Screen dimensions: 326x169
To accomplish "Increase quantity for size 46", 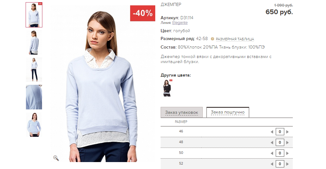I will tap(287, 132).
